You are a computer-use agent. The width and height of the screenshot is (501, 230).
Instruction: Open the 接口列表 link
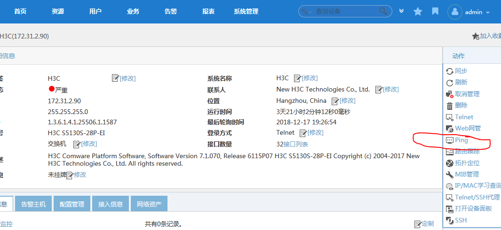click(x=295, y=144)
